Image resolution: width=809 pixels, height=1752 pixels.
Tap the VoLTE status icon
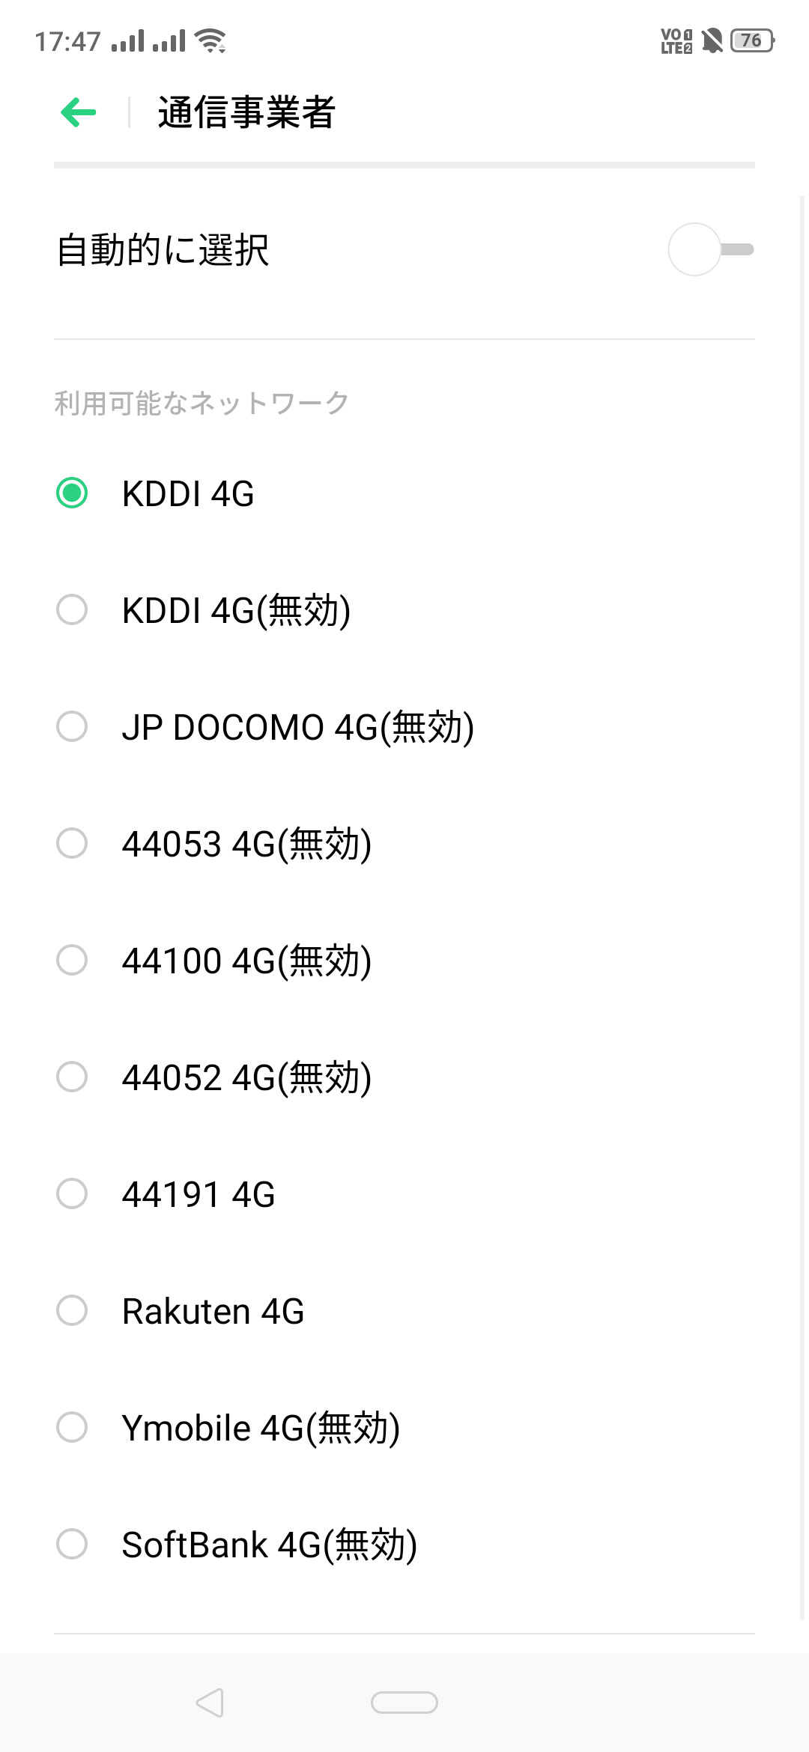pos(676,41)
